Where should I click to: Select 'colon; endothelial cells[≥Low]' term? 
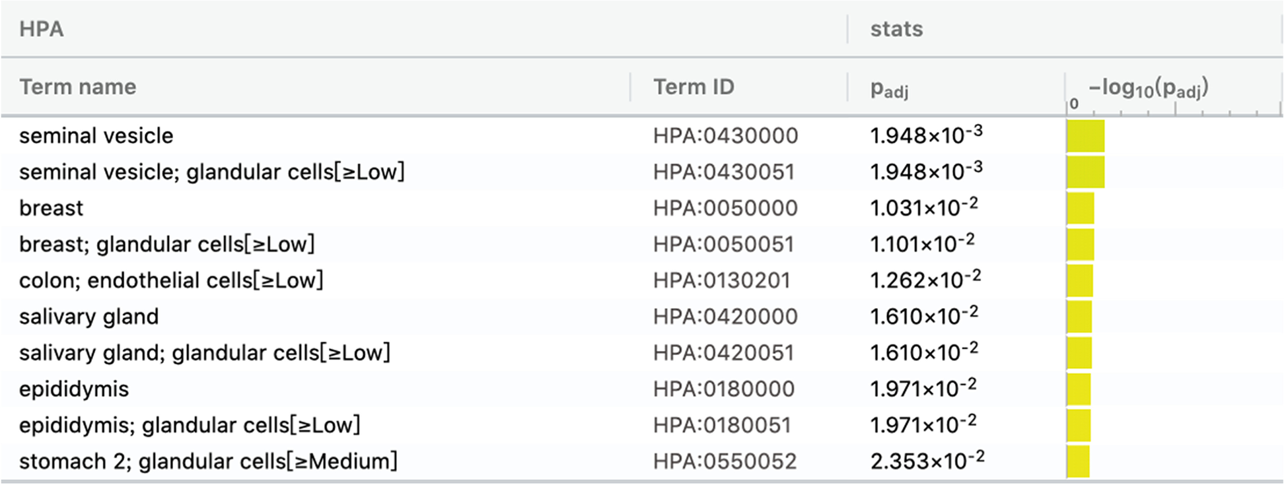click(x=171, y=280)
